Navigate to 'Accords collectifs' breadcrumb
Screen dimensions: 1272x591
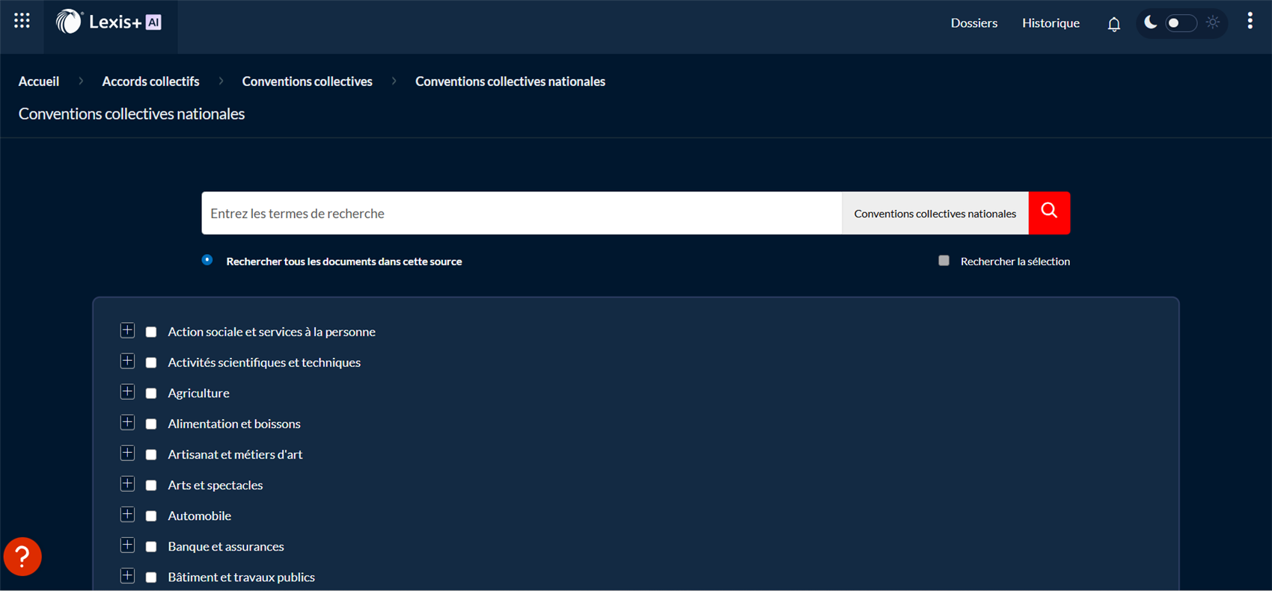[150, 81]
